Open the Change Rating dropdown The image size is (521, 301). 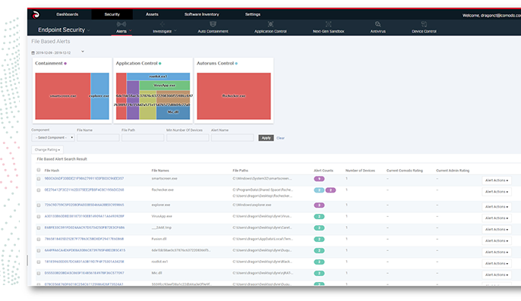pos(47,149)
